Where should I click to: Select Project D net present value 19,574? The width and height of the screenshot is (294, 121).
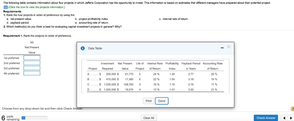[129, 90]
